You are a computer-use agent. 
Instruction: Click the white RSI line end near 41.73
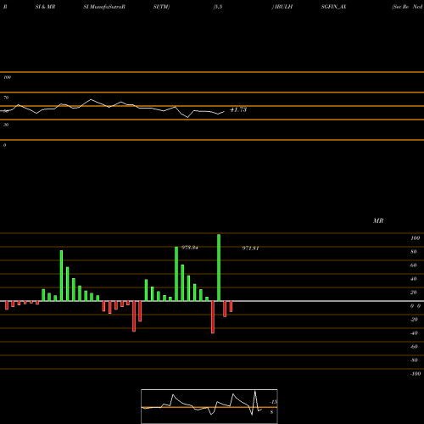click(x=224, y=112)
